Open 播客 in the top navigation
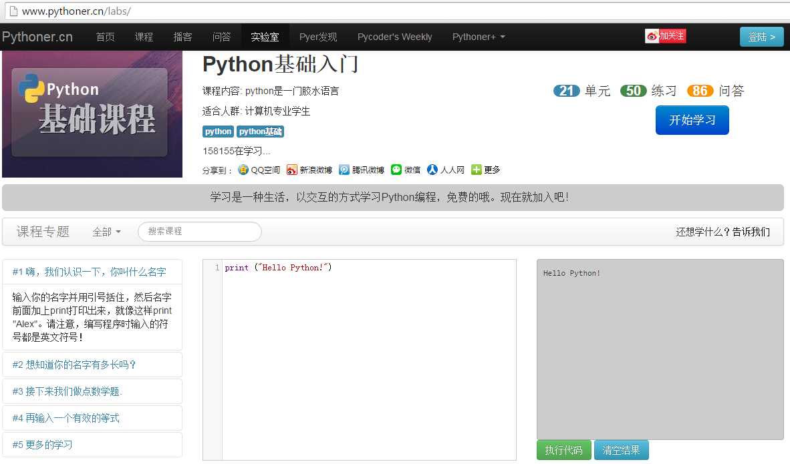 pyautogui.click(x=182, y=37)
